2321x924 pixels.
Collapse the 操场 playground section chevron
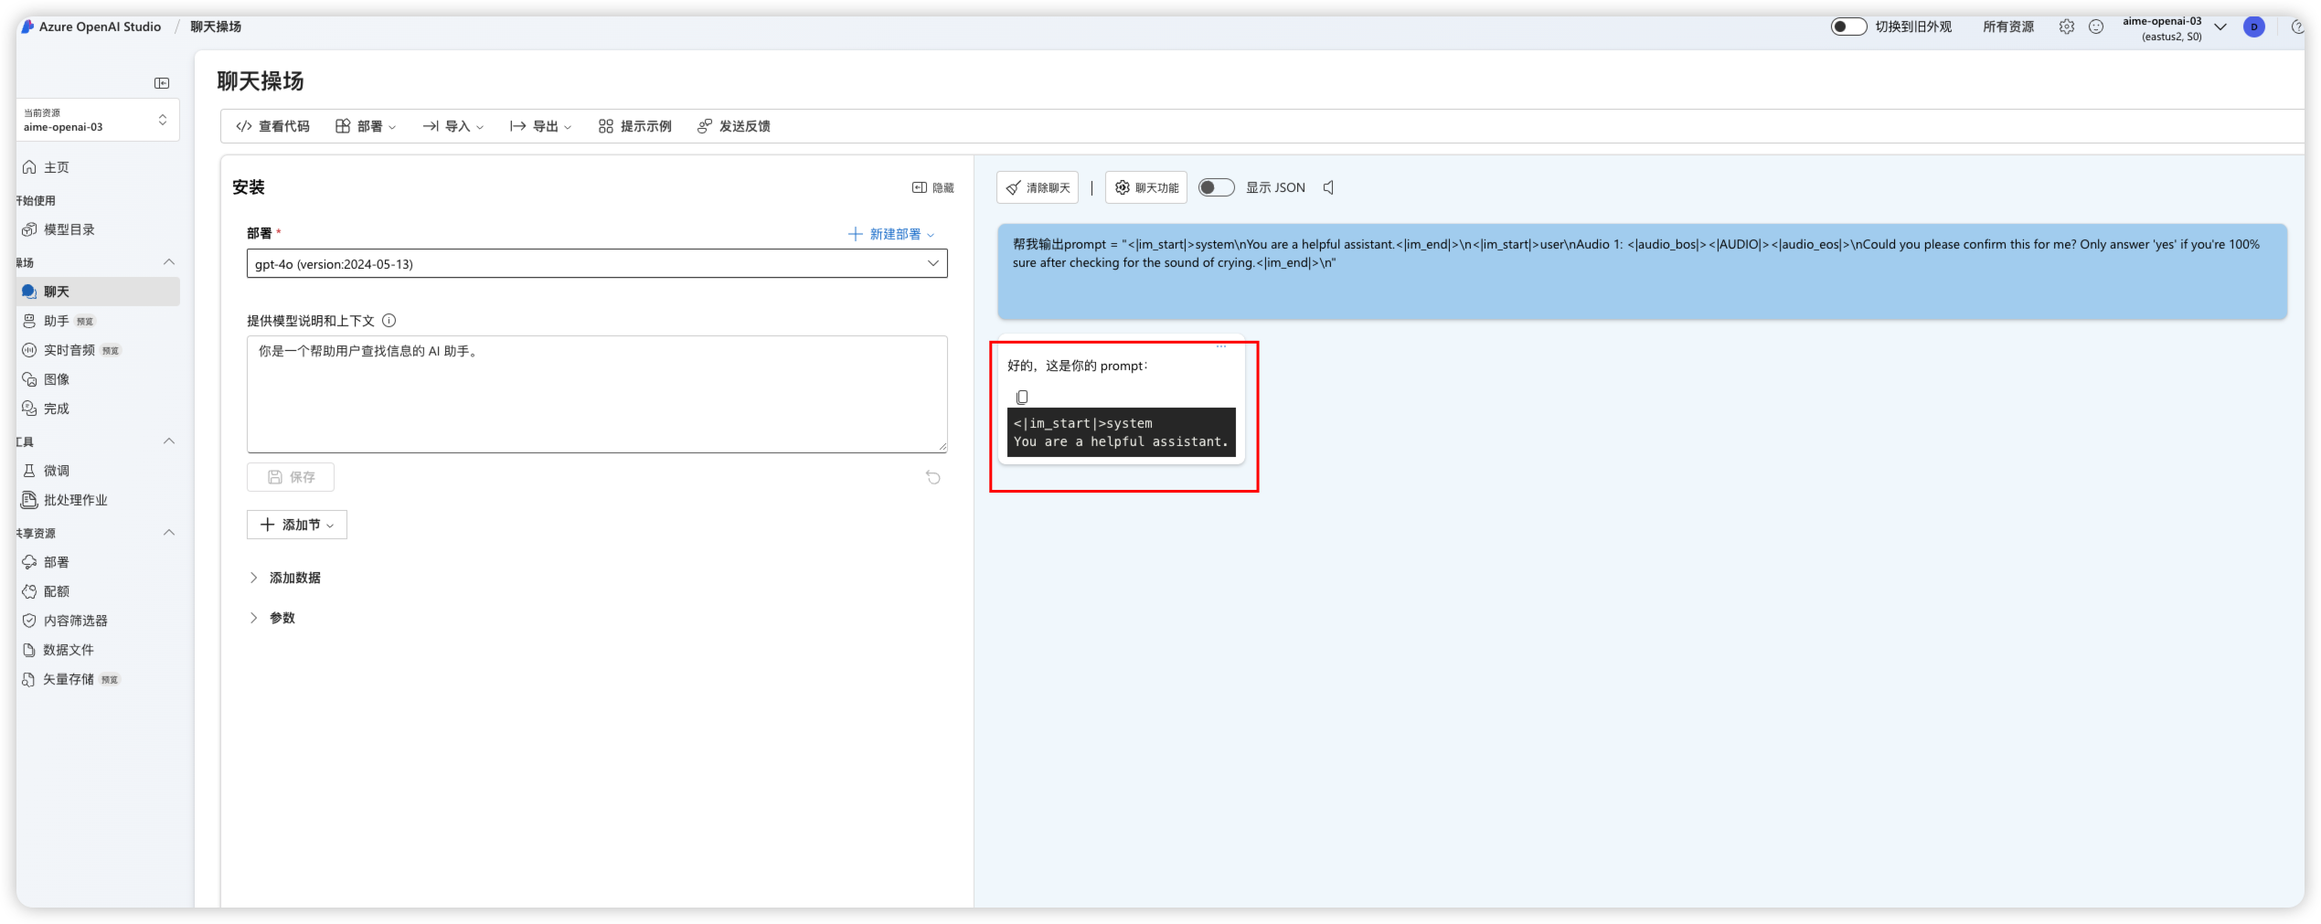click(169, 262)
